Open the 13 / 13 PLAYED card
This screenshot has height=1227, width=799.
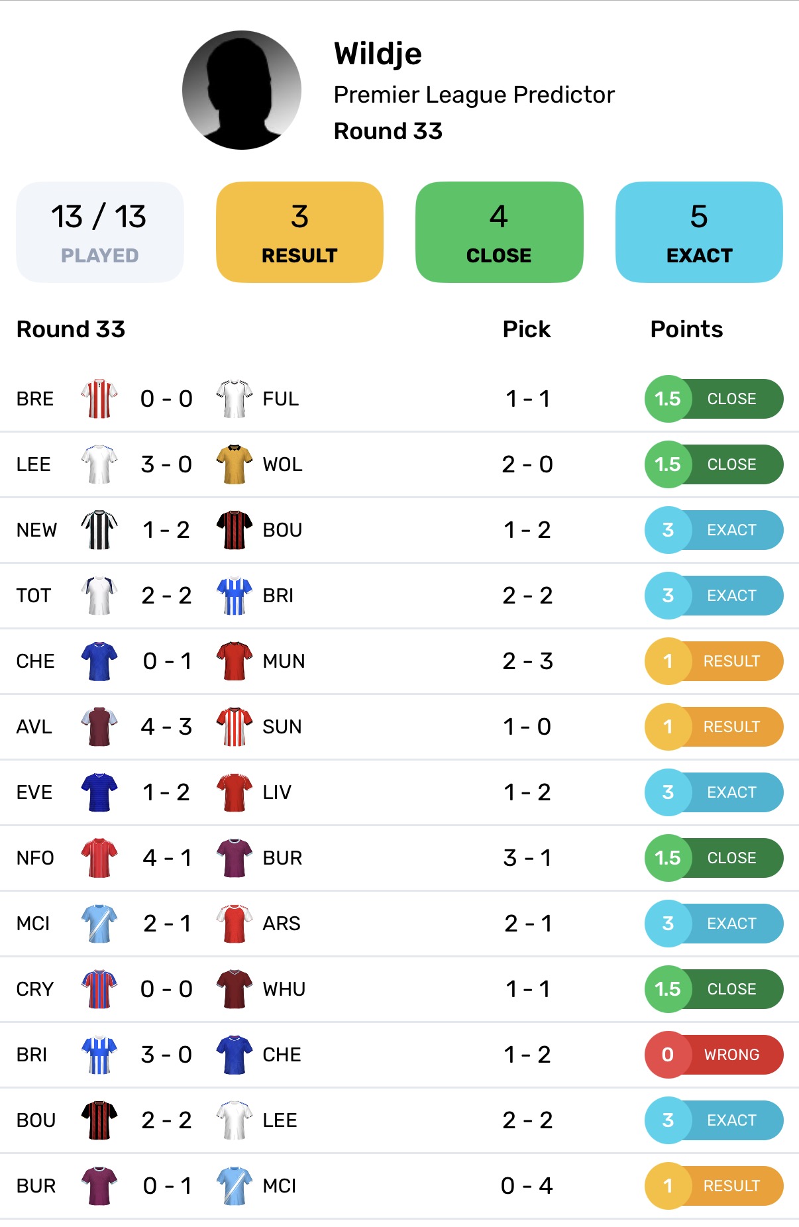pos(99,233)
